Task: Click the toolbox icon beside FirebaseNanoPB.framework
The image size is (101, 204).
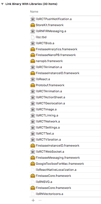Action: [32, 55]
